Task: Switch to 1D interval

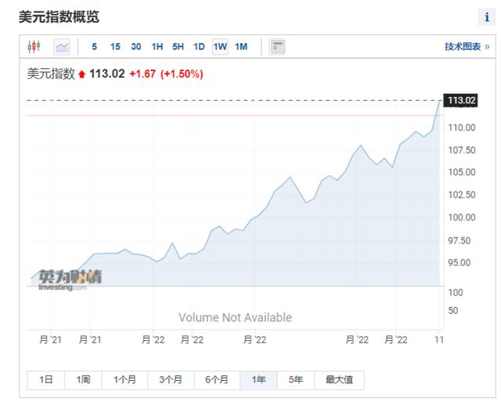Action: click(199, 47)
